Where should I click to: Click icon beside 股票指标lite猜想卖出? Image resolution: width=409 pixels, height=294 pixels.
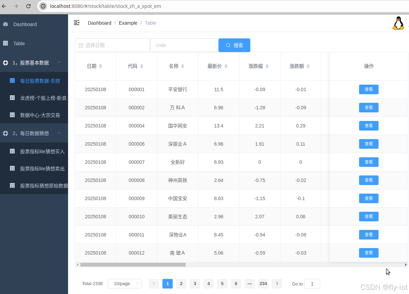point(12,168)
